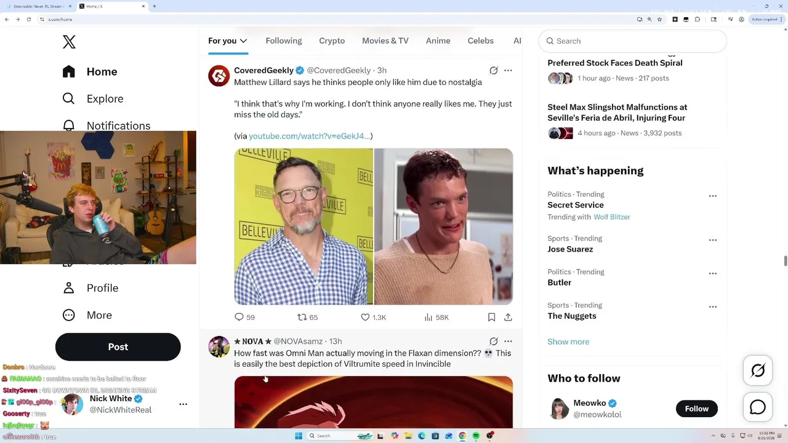Switch to the Celebs tab

481,41
